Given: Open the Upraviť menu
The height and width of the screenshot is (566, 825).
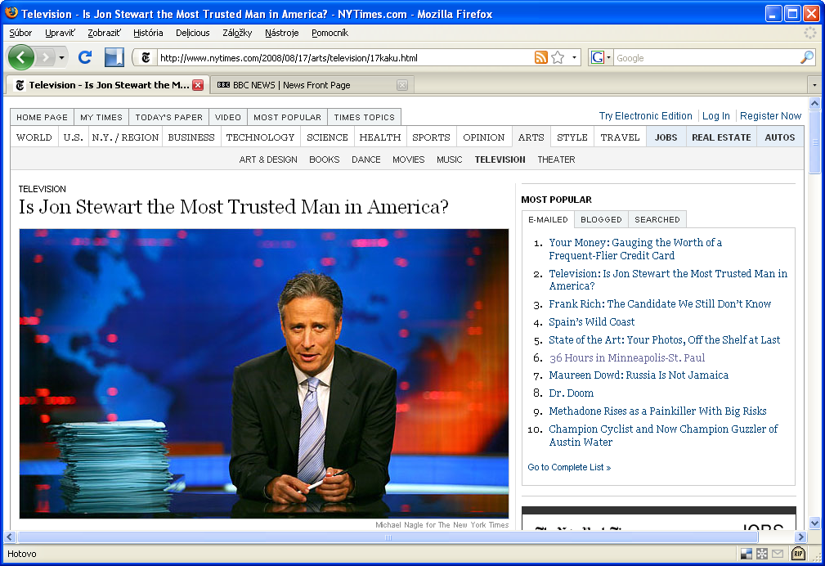Looking at the screenshot, I should tap(60, 33).
